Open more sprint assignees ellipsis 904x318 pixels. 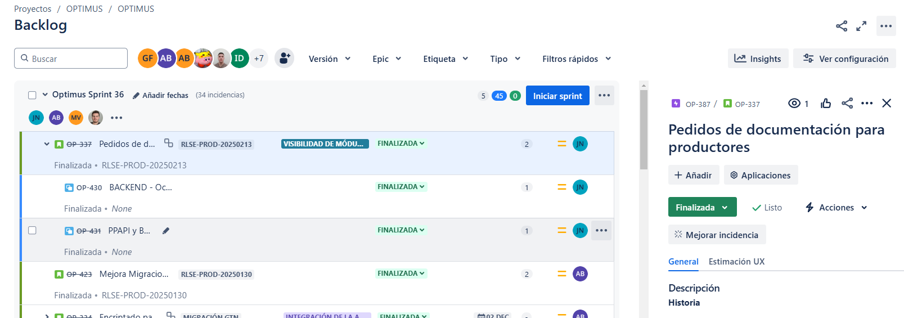click(116, 118)
